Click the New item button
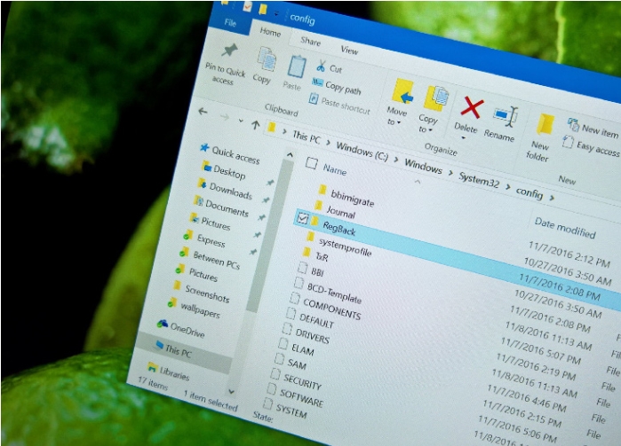 593,128
